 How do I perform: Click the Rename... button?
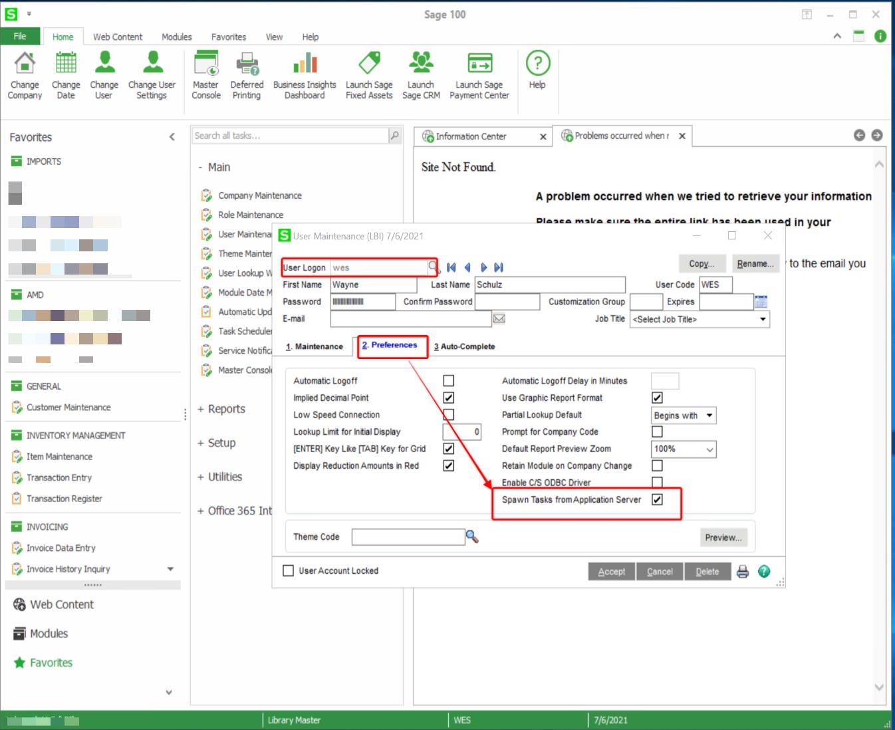(755, 264)
